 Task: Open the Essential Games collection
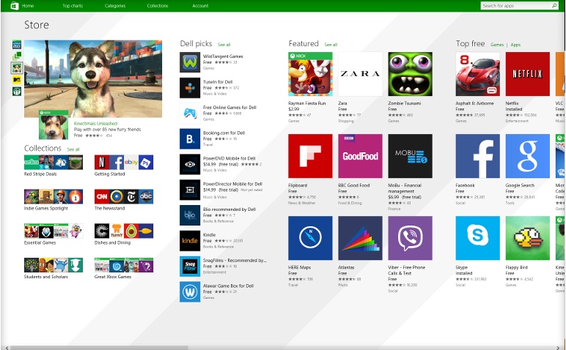tap(54, 231)
